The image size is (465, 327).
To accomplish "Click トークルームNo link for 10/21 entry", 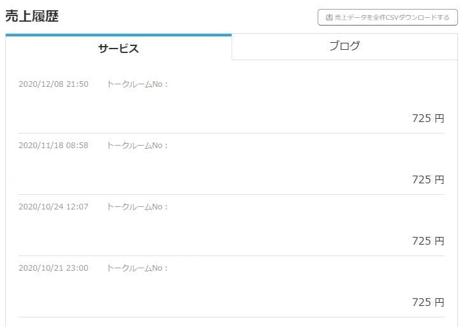I will [137, 268].
